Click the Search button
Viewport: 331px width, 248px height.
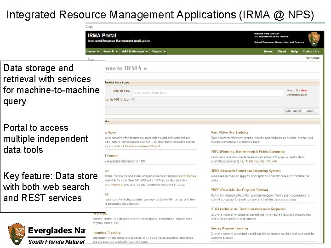point(310,111)
